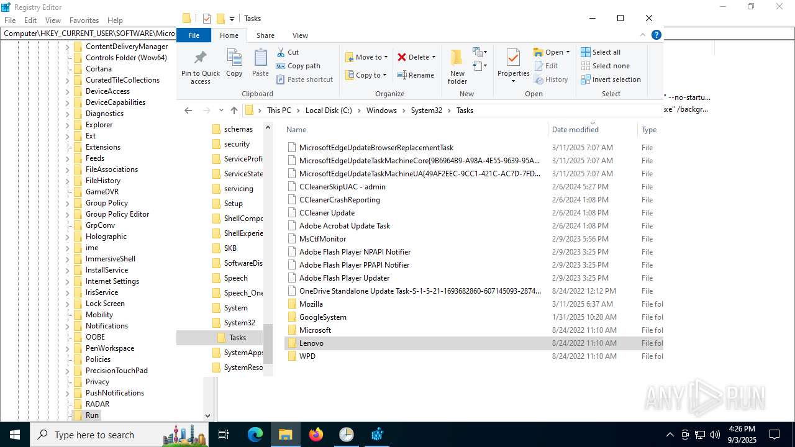This screenshot has width=795, height=447.
Task: Go up one folder level arrow
Action: click(234, 111)
